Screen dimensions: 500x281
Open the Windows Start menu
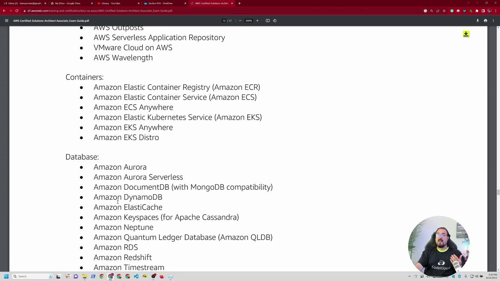[x=6, y=276]
